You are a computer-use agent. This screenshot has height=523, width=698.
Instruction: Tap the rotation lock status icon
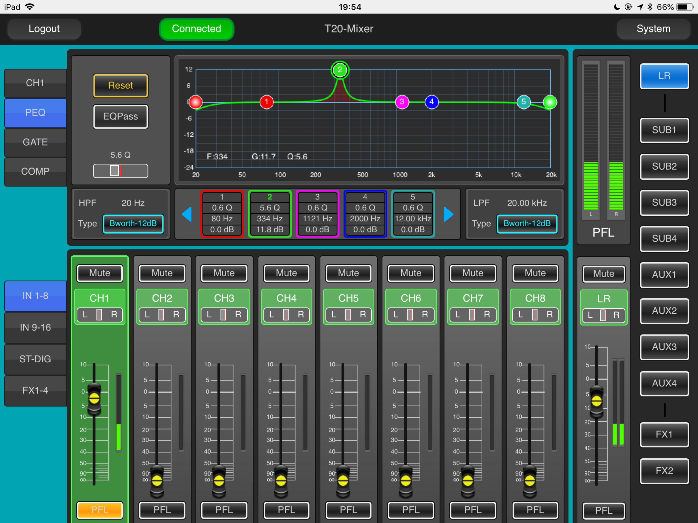[x=628, y=7]
